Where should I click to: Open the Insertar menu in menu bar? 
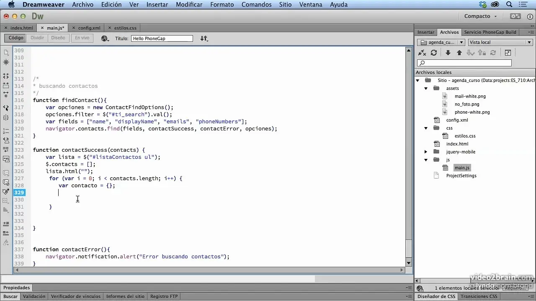click(x=157, y=5)
